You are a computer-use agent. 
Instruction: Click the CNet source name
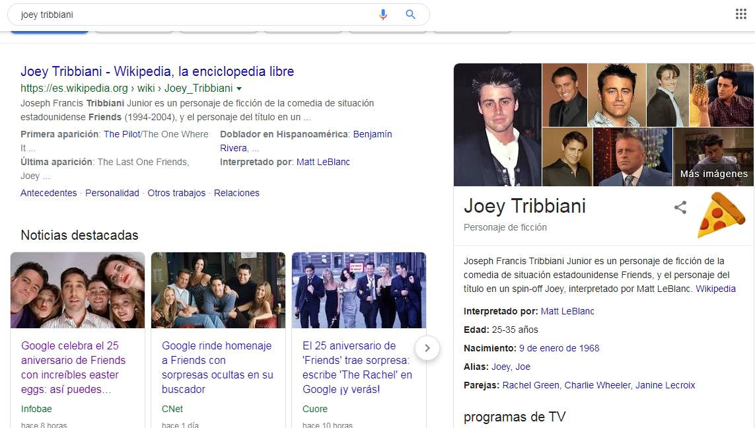click(x=172, y=409)
